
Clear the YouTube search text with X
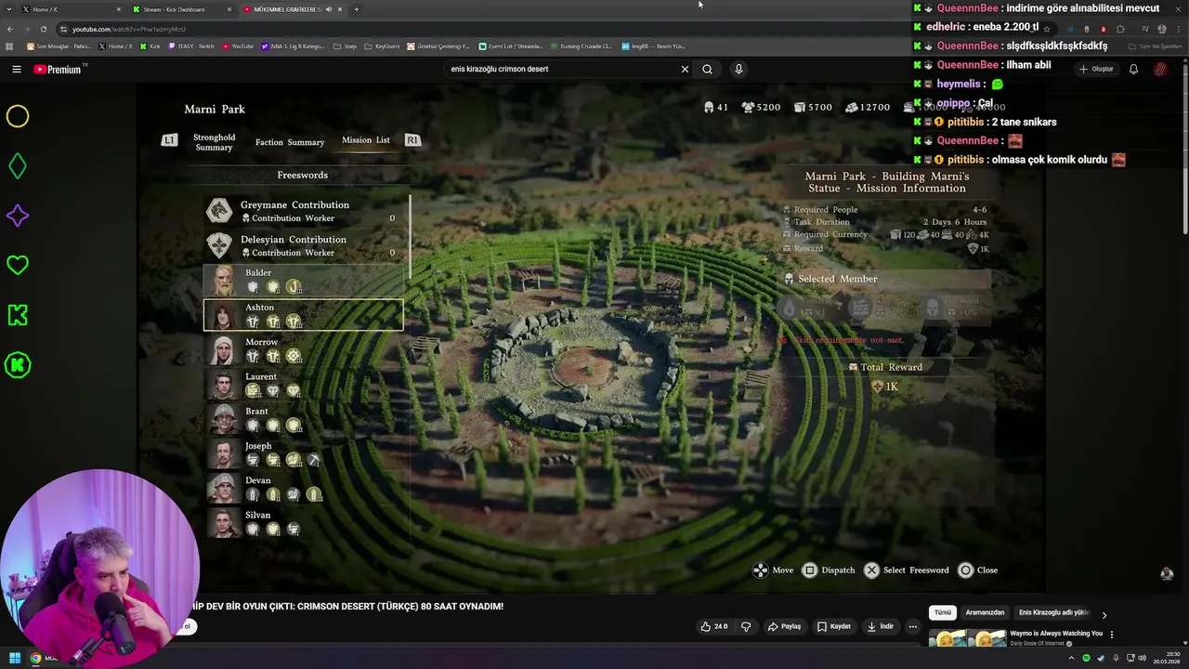click(x=685, y=69)
